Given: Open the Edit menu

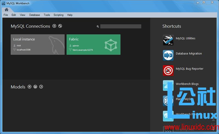Looking at the screenshot, I should point(14,15).
